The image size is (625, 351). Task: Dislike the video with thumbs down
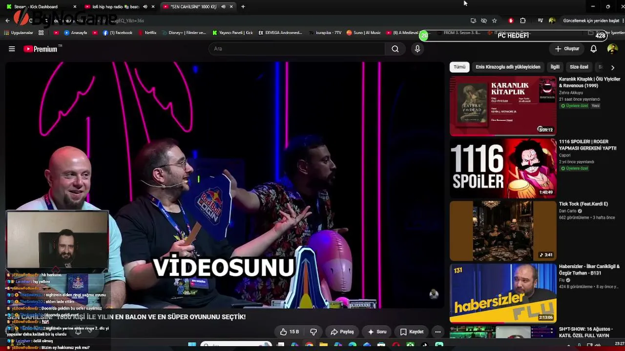tap(313, 332)
